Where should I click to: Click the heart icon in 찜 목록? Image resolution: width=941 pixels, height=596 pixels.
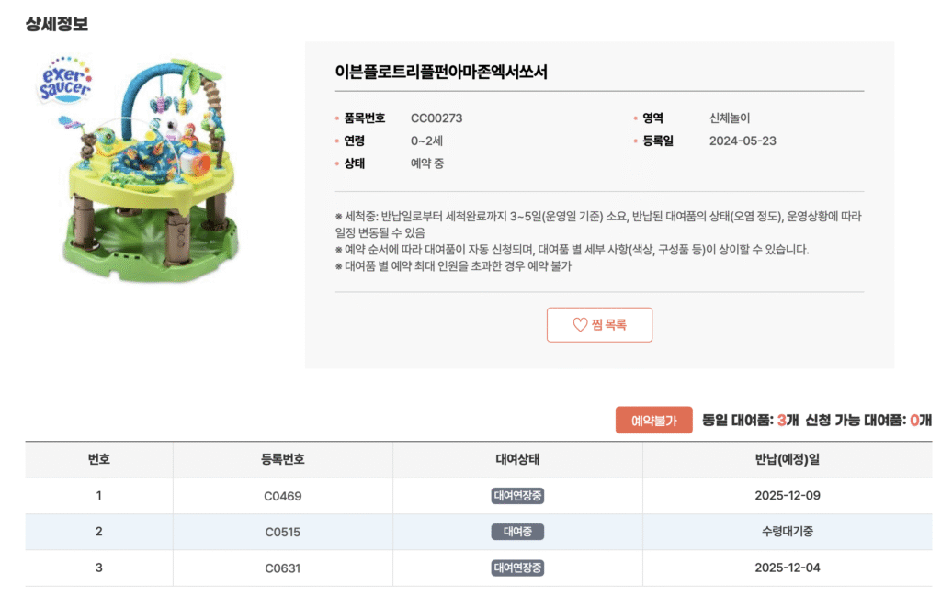(580, 324)
